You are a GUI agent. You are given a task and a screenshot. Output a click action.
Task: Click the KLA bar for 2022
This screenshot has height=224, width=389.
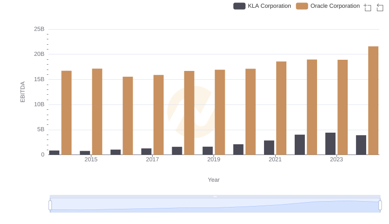pyautogui.click(x=300, y=145)
